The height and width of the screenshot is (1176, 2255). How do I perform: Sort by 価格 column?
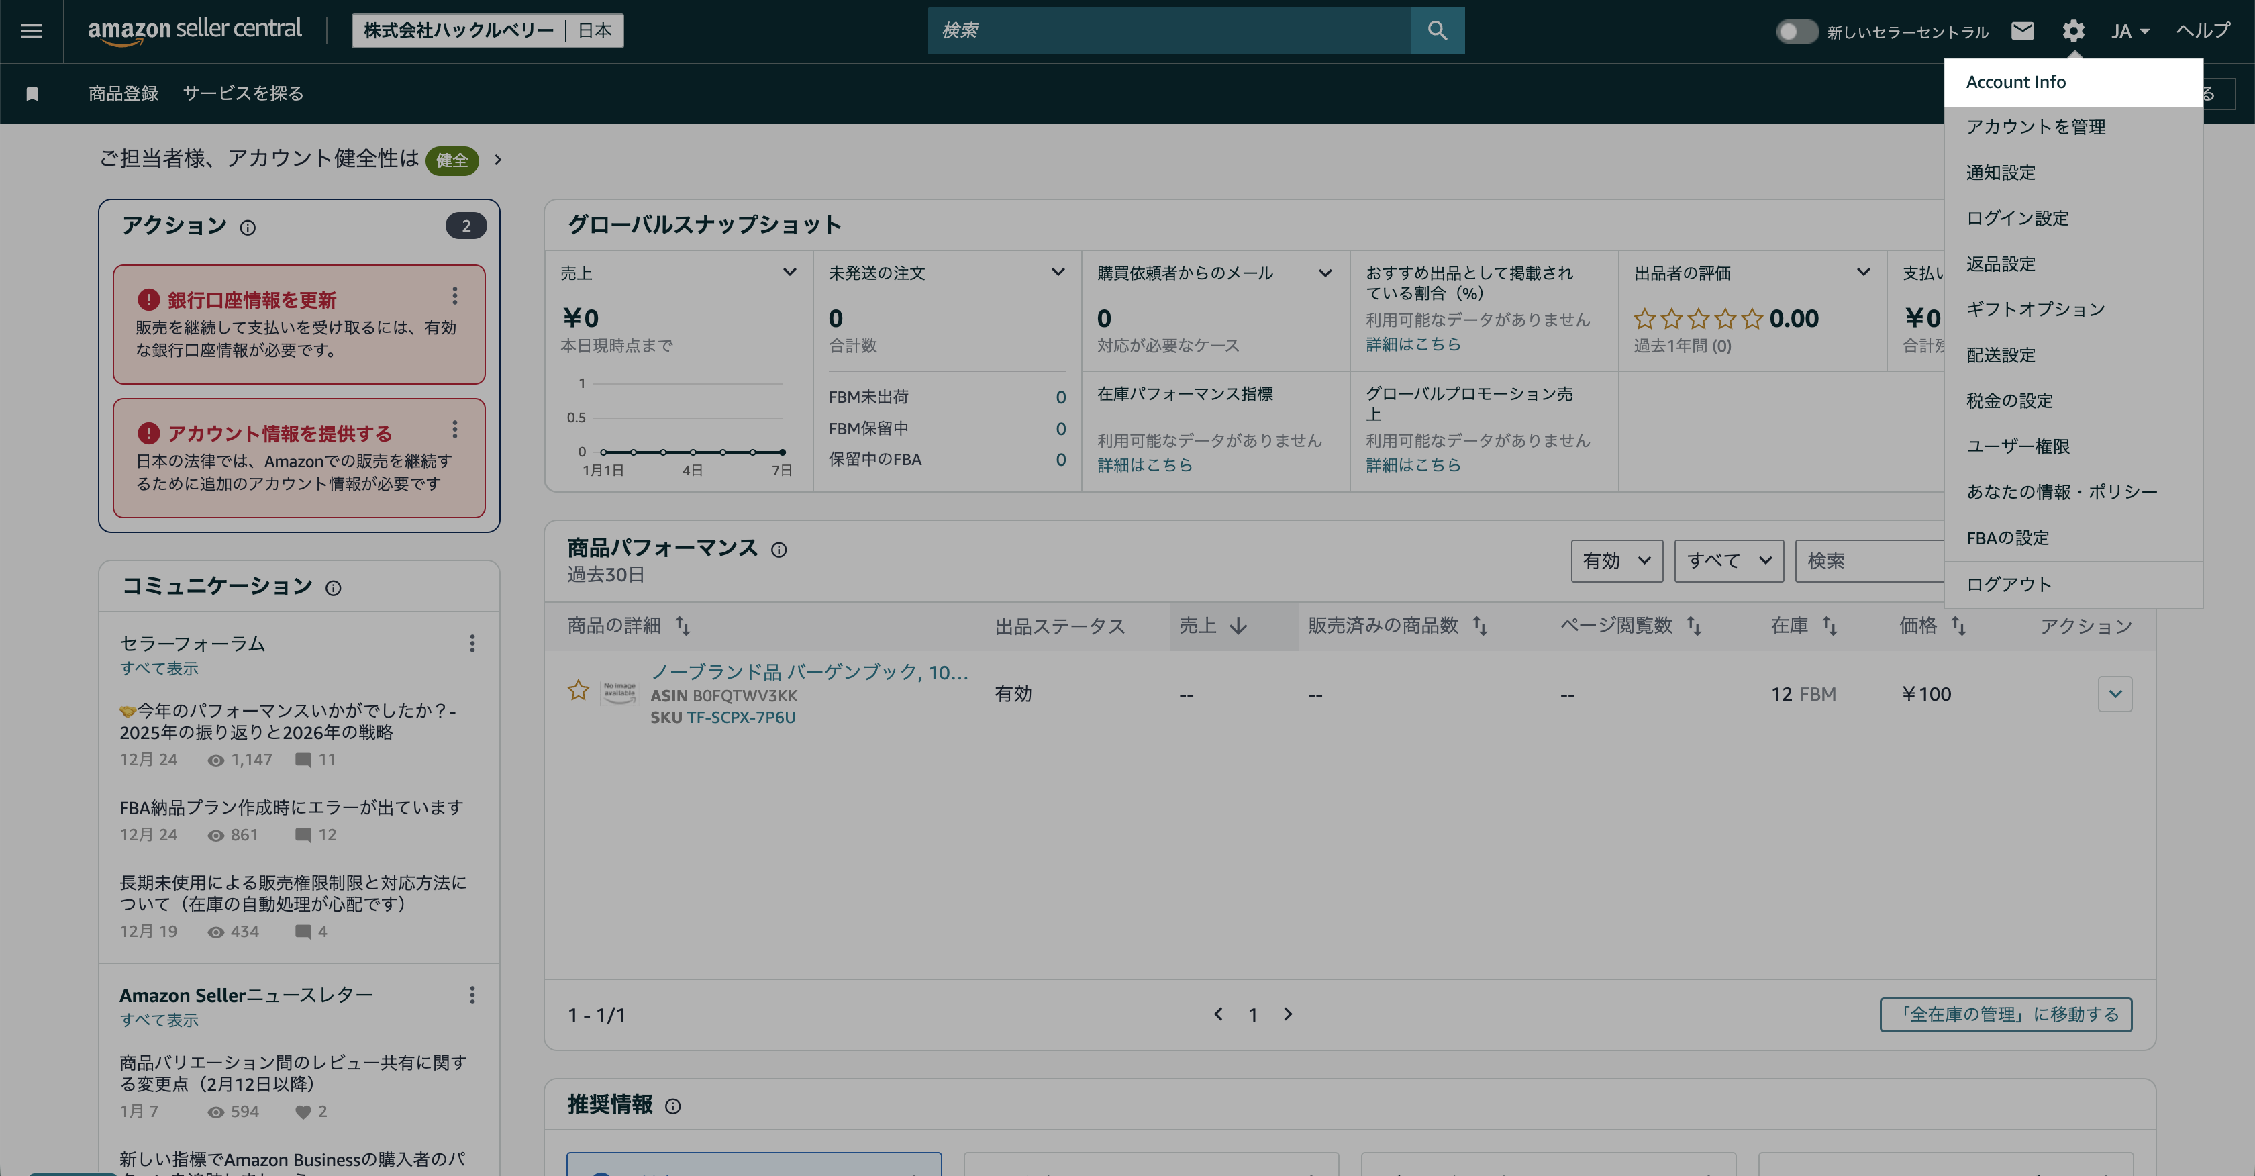click(x=1958, y=626)
